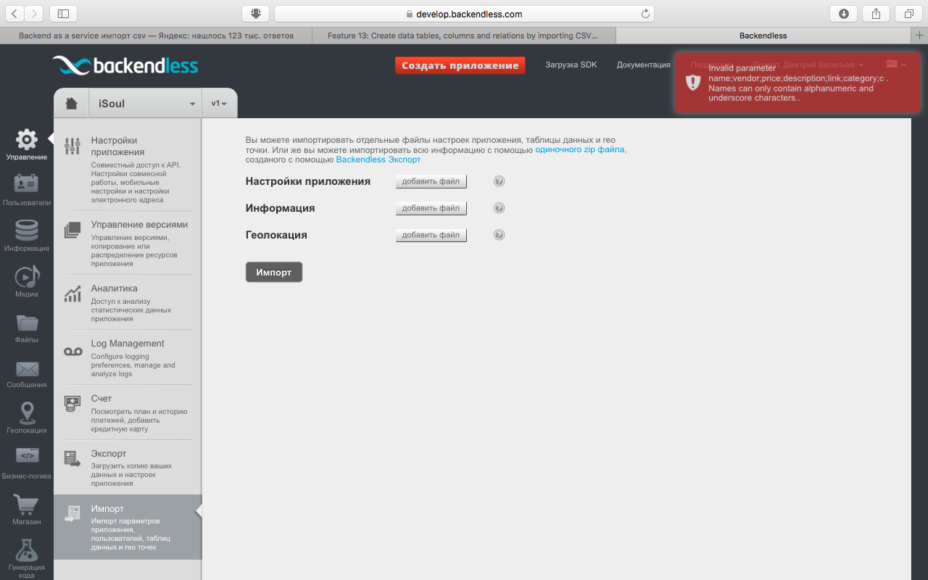Click help icon beside Геолокация row
The height and width of the screenshot is (580, 928).
click(499, 235)
